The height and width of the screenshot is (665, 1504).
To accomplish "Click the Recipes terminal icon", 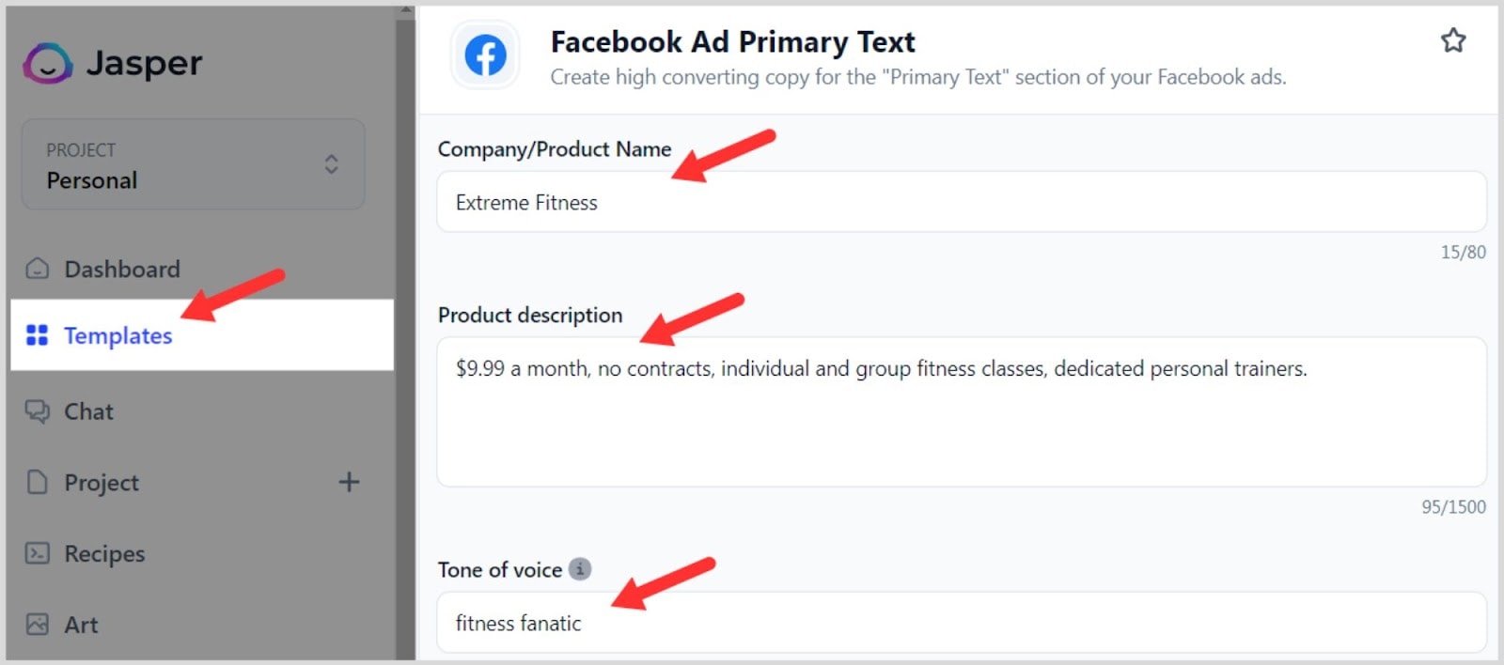I will click(38, 553).
